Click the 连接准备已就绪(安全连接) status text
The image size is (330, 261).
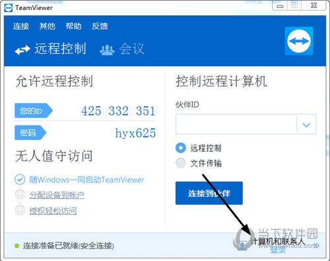pyautogui.click(x=69, y=246)
